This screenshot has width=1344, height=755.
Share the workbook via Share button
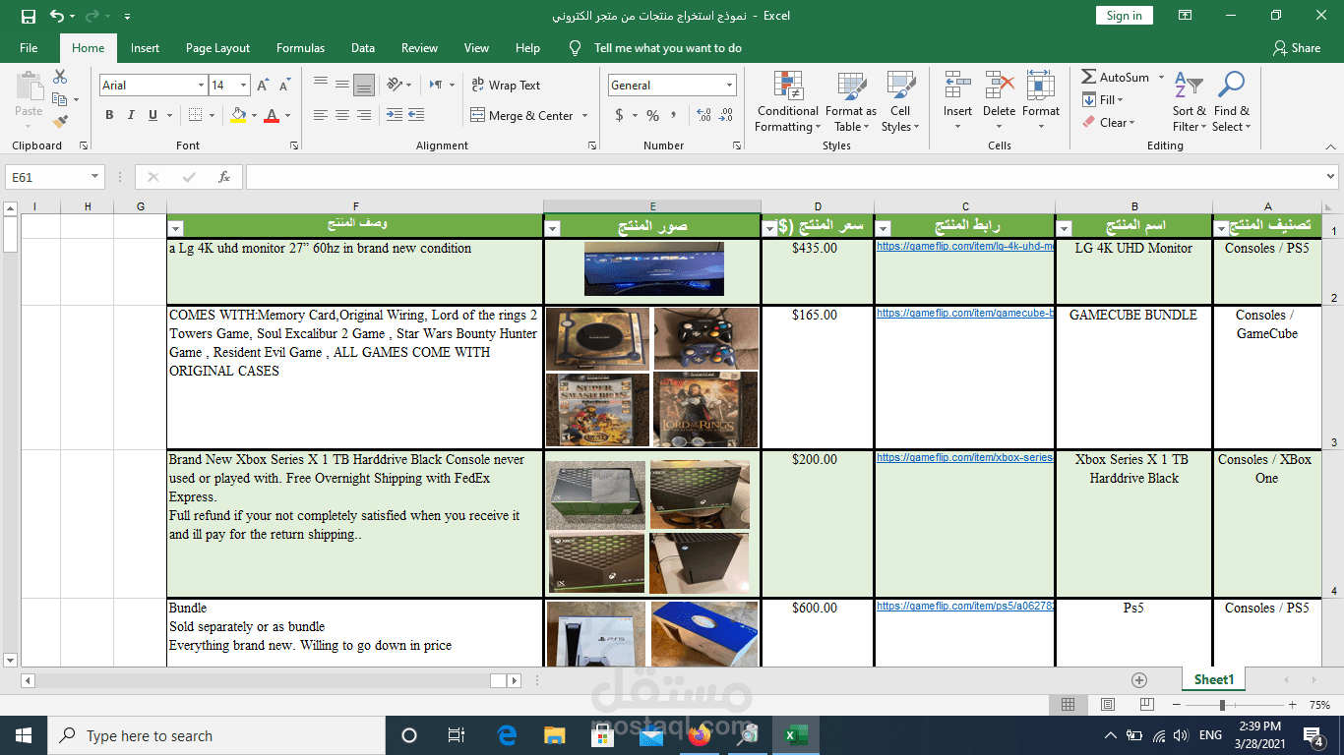click(x=1297, y=48)
